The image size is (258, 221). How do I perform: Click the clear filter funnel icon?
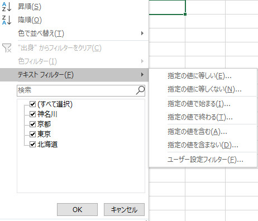[7, 48]
